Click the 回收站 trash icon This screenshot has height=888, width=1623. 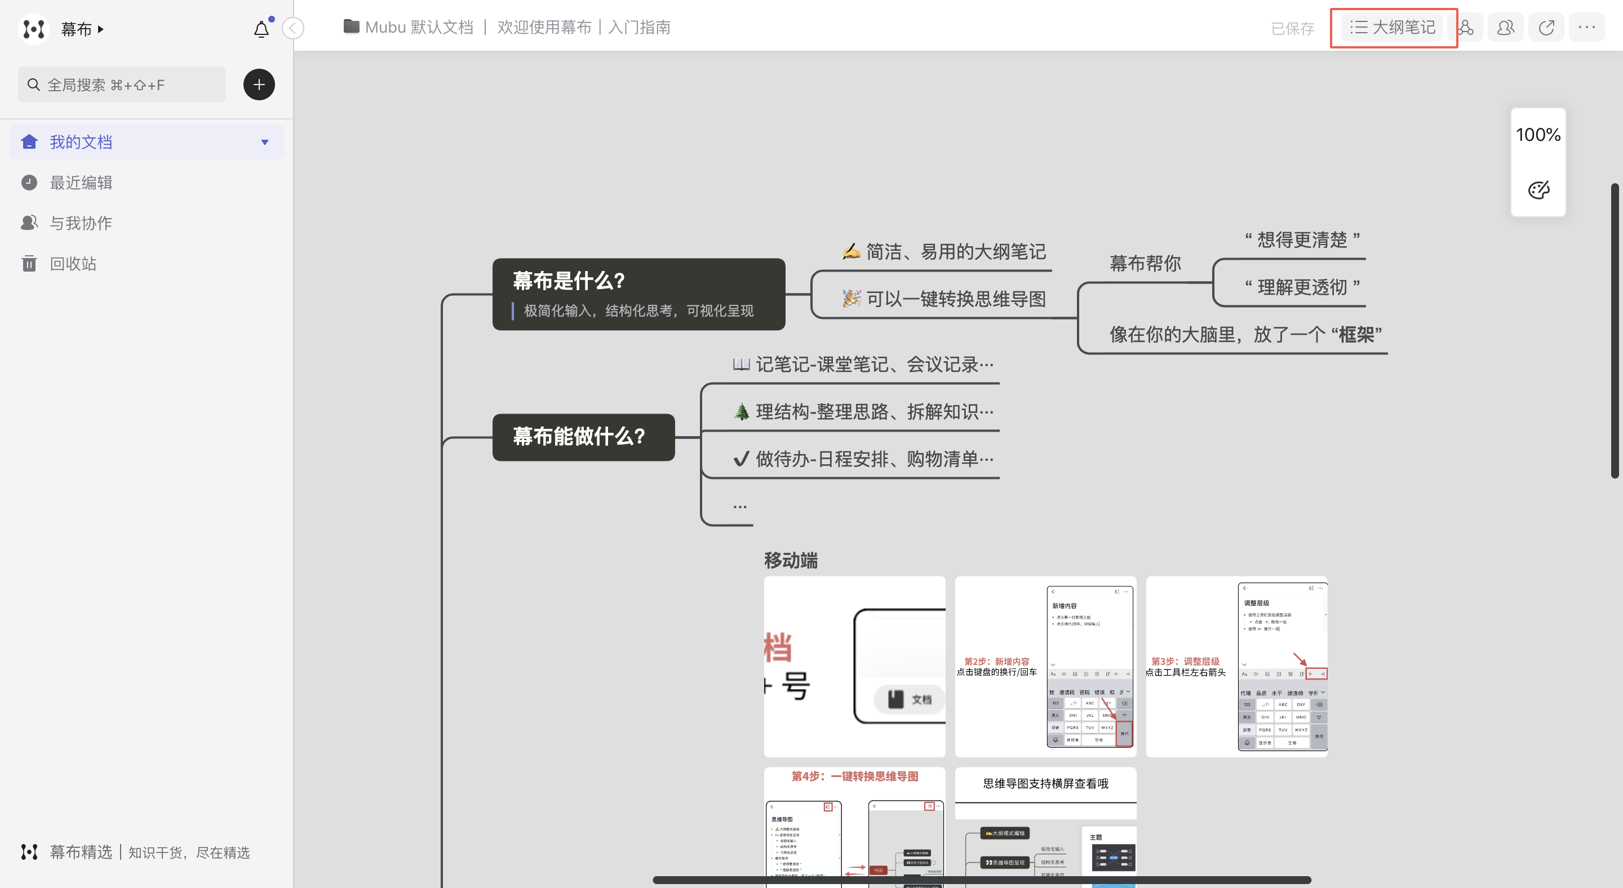click(29, 263)
